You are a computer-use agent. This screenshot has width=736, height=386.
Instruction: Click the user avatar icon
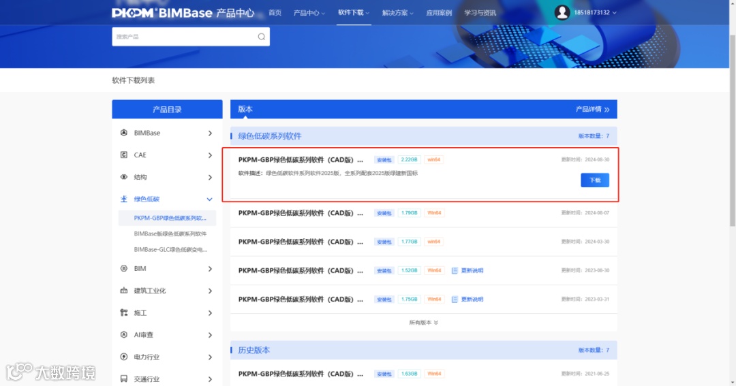click(x=562, y=12)
